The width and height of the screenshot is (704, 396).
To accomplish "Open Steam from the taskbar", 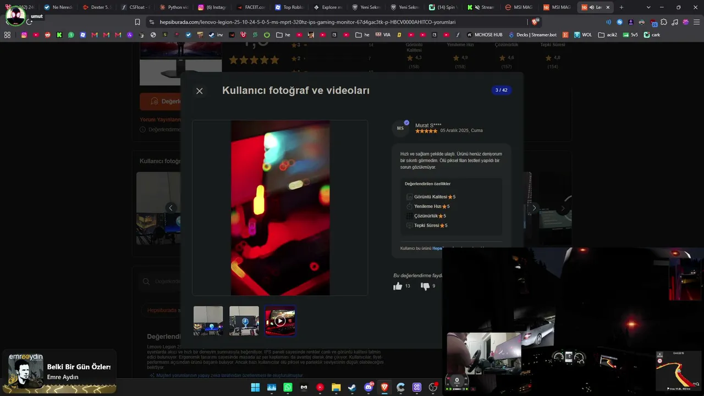I will pyautogui.click(x=352, y=387).
